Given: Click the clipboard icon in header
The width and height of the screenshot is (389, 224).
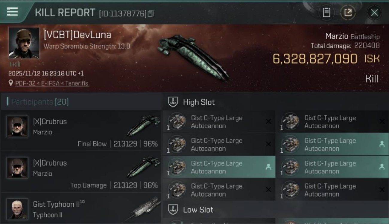Looking at the screenshot, I should click(x=326, y=13).
